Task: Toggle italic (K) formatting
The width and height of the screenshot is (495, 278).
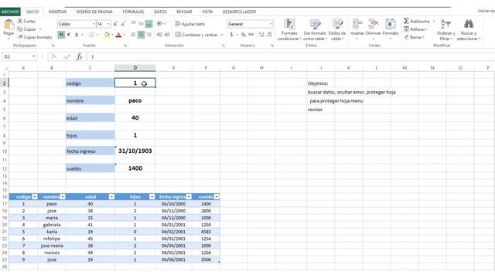Action: [x=69, y=35]
